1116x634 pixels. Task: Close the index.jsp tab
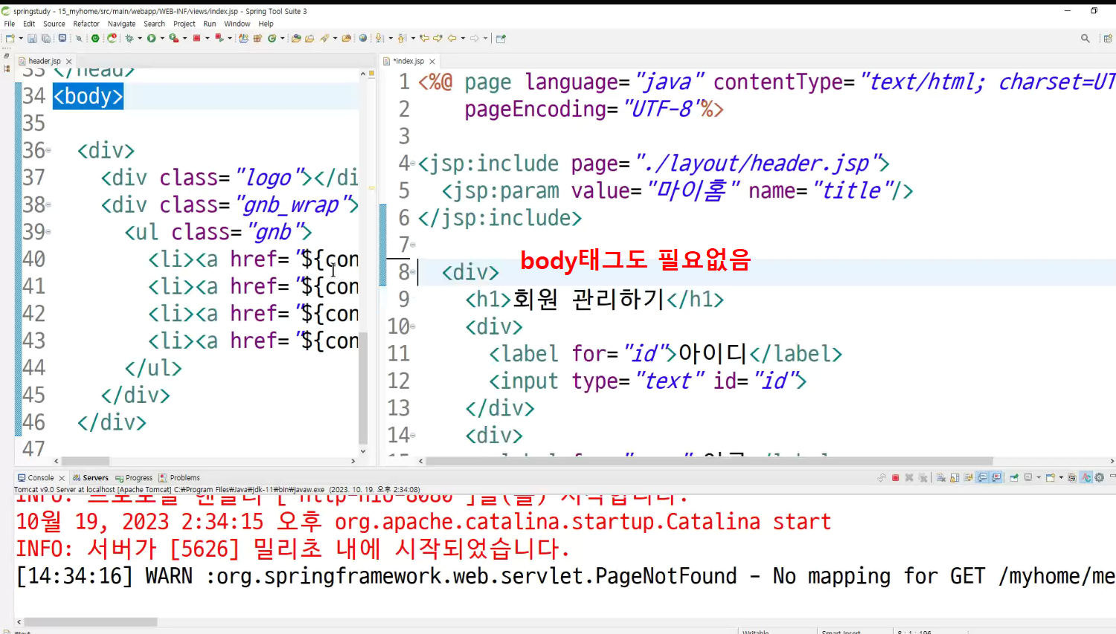[432, 61]
